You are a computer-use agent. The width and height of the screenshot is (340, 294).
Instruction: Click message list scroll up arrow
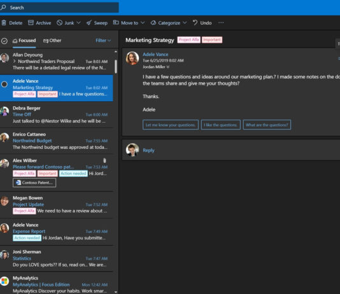click(116, 52)
